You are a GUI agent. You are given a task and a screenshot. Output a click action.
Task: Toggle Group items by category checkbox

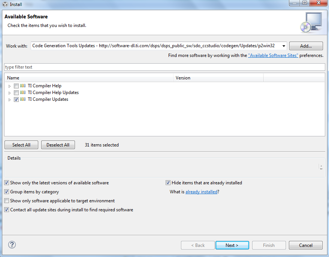click(x=7, y=192)
